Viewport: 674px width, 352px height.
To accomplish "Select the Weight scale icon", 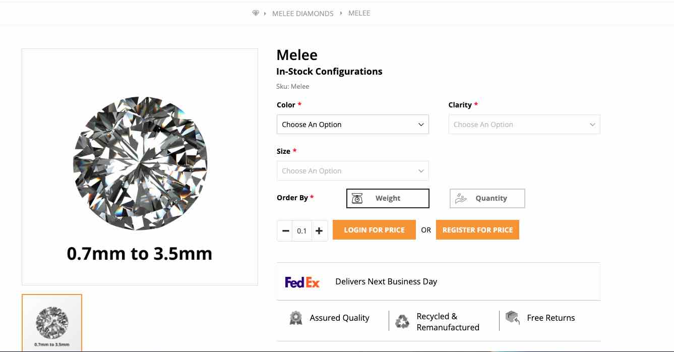I will 358,198.
